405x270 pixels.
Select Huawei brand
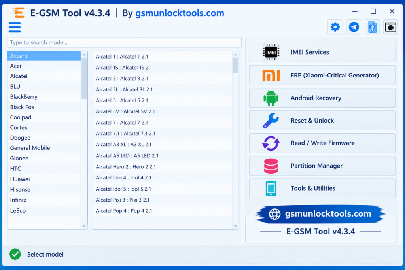44,179
